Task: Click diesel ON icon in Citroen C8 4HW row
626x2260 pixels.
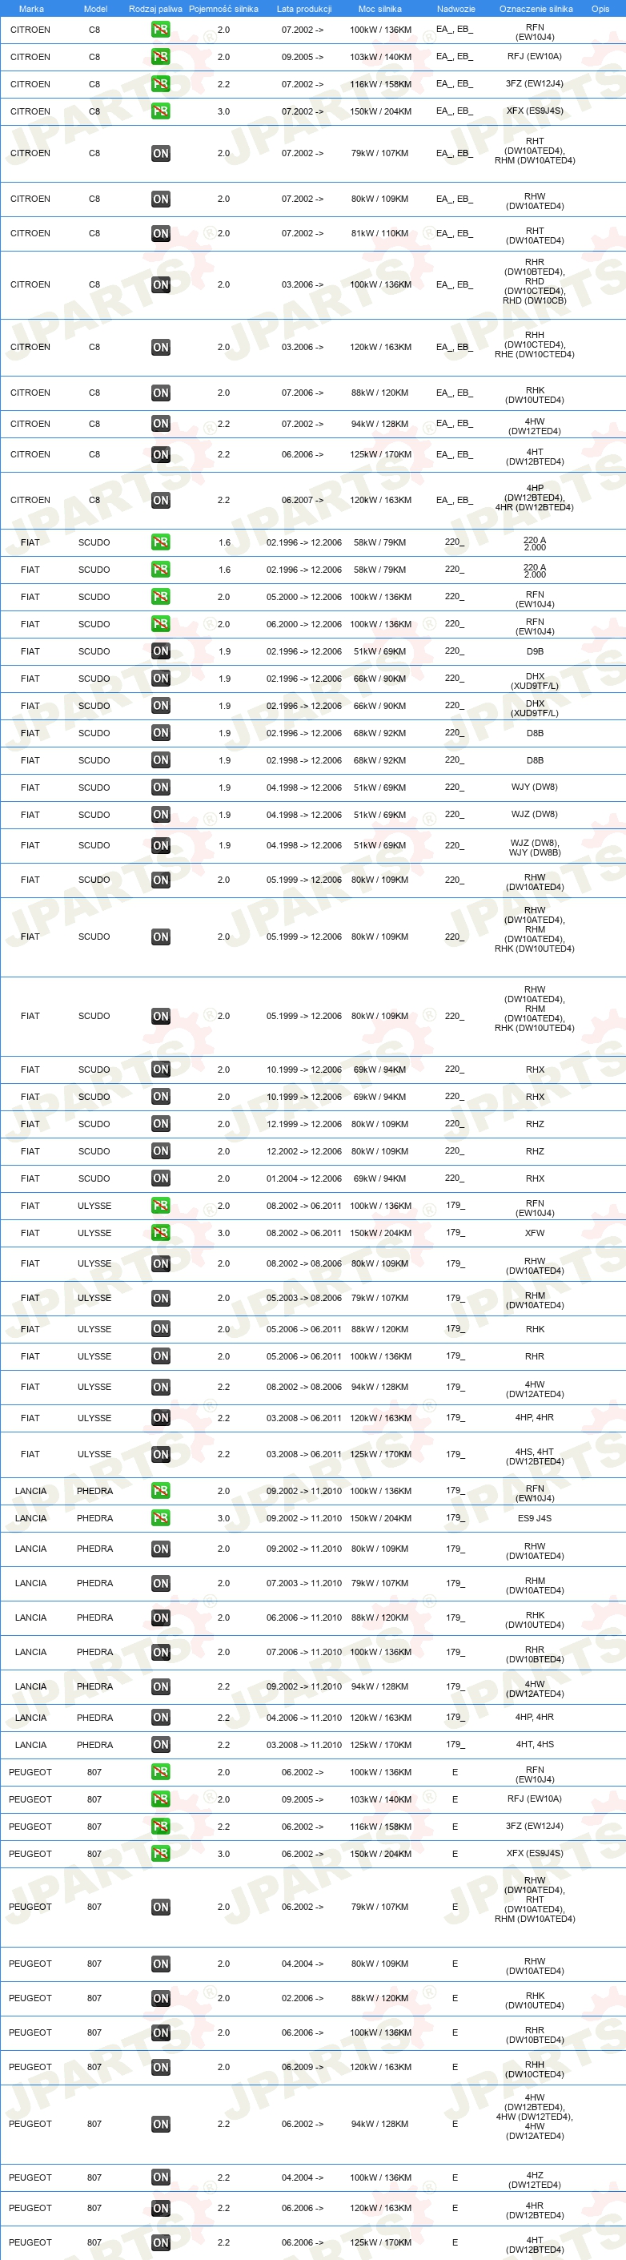Action: (x=160, y=424)
